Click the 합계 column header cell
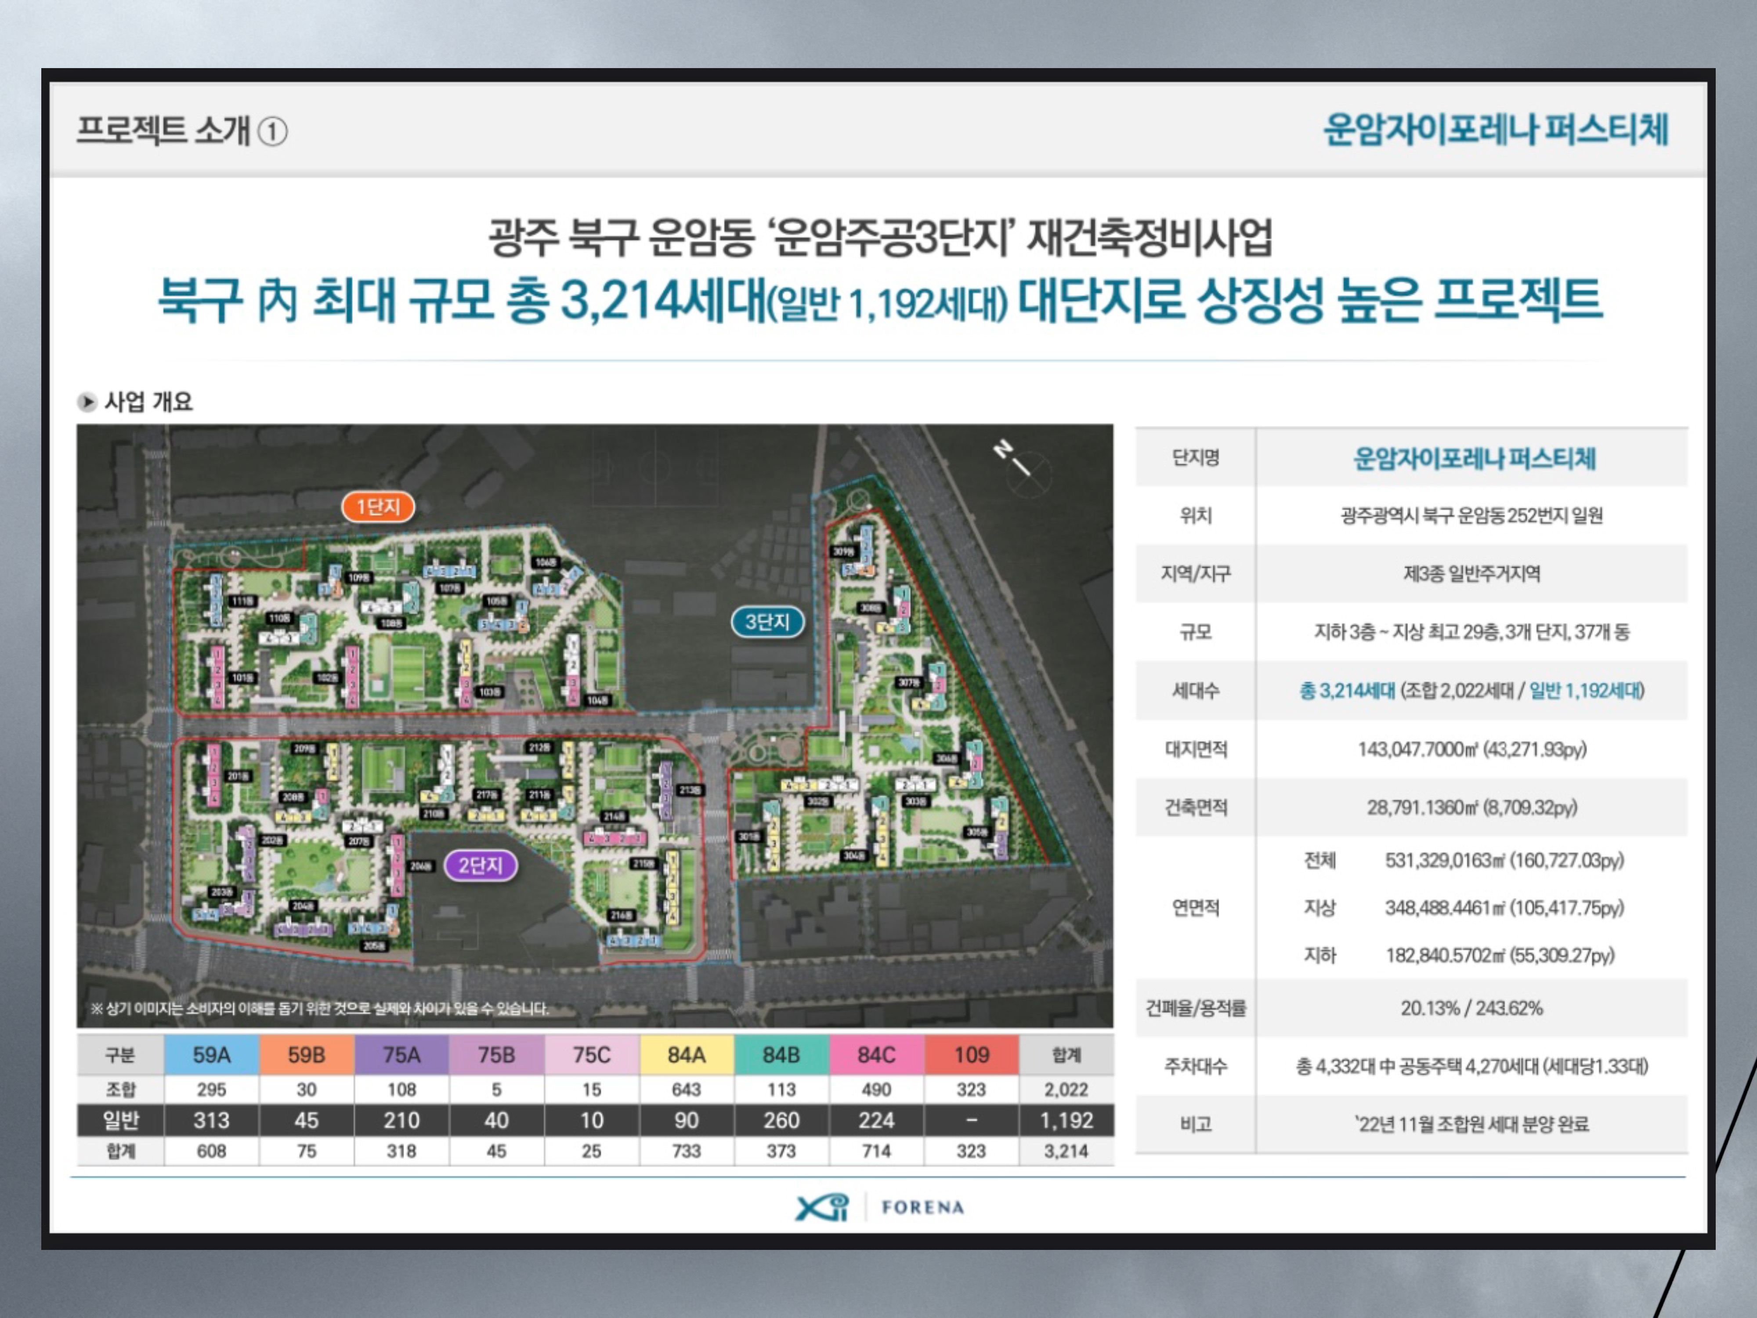The width and height of the screenshot is (1757, 1318). (x=1067, y=1055)
